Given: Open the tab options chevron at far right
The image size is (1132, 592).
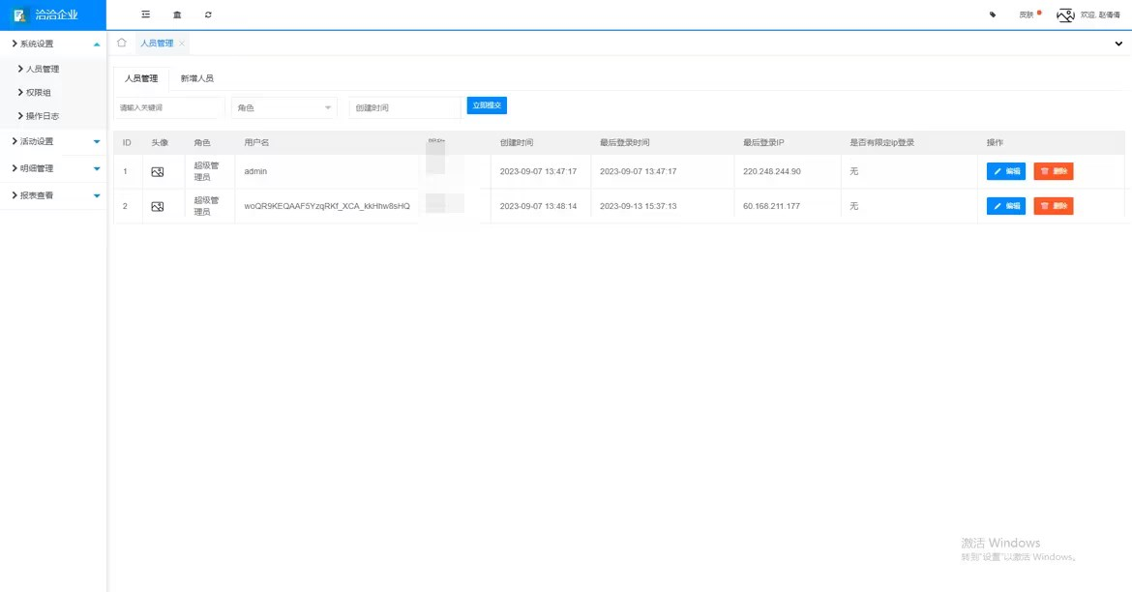Looking at the screenshot, I should [x=1119, y=44].
